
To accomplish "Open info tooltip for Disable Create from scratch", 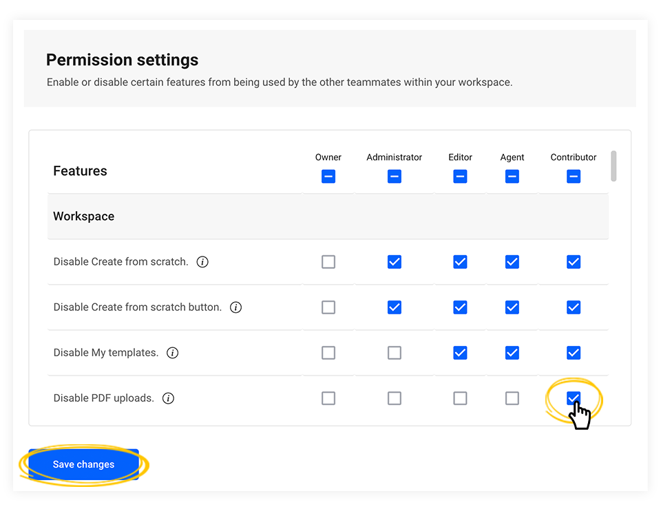I will coord(202,261).
